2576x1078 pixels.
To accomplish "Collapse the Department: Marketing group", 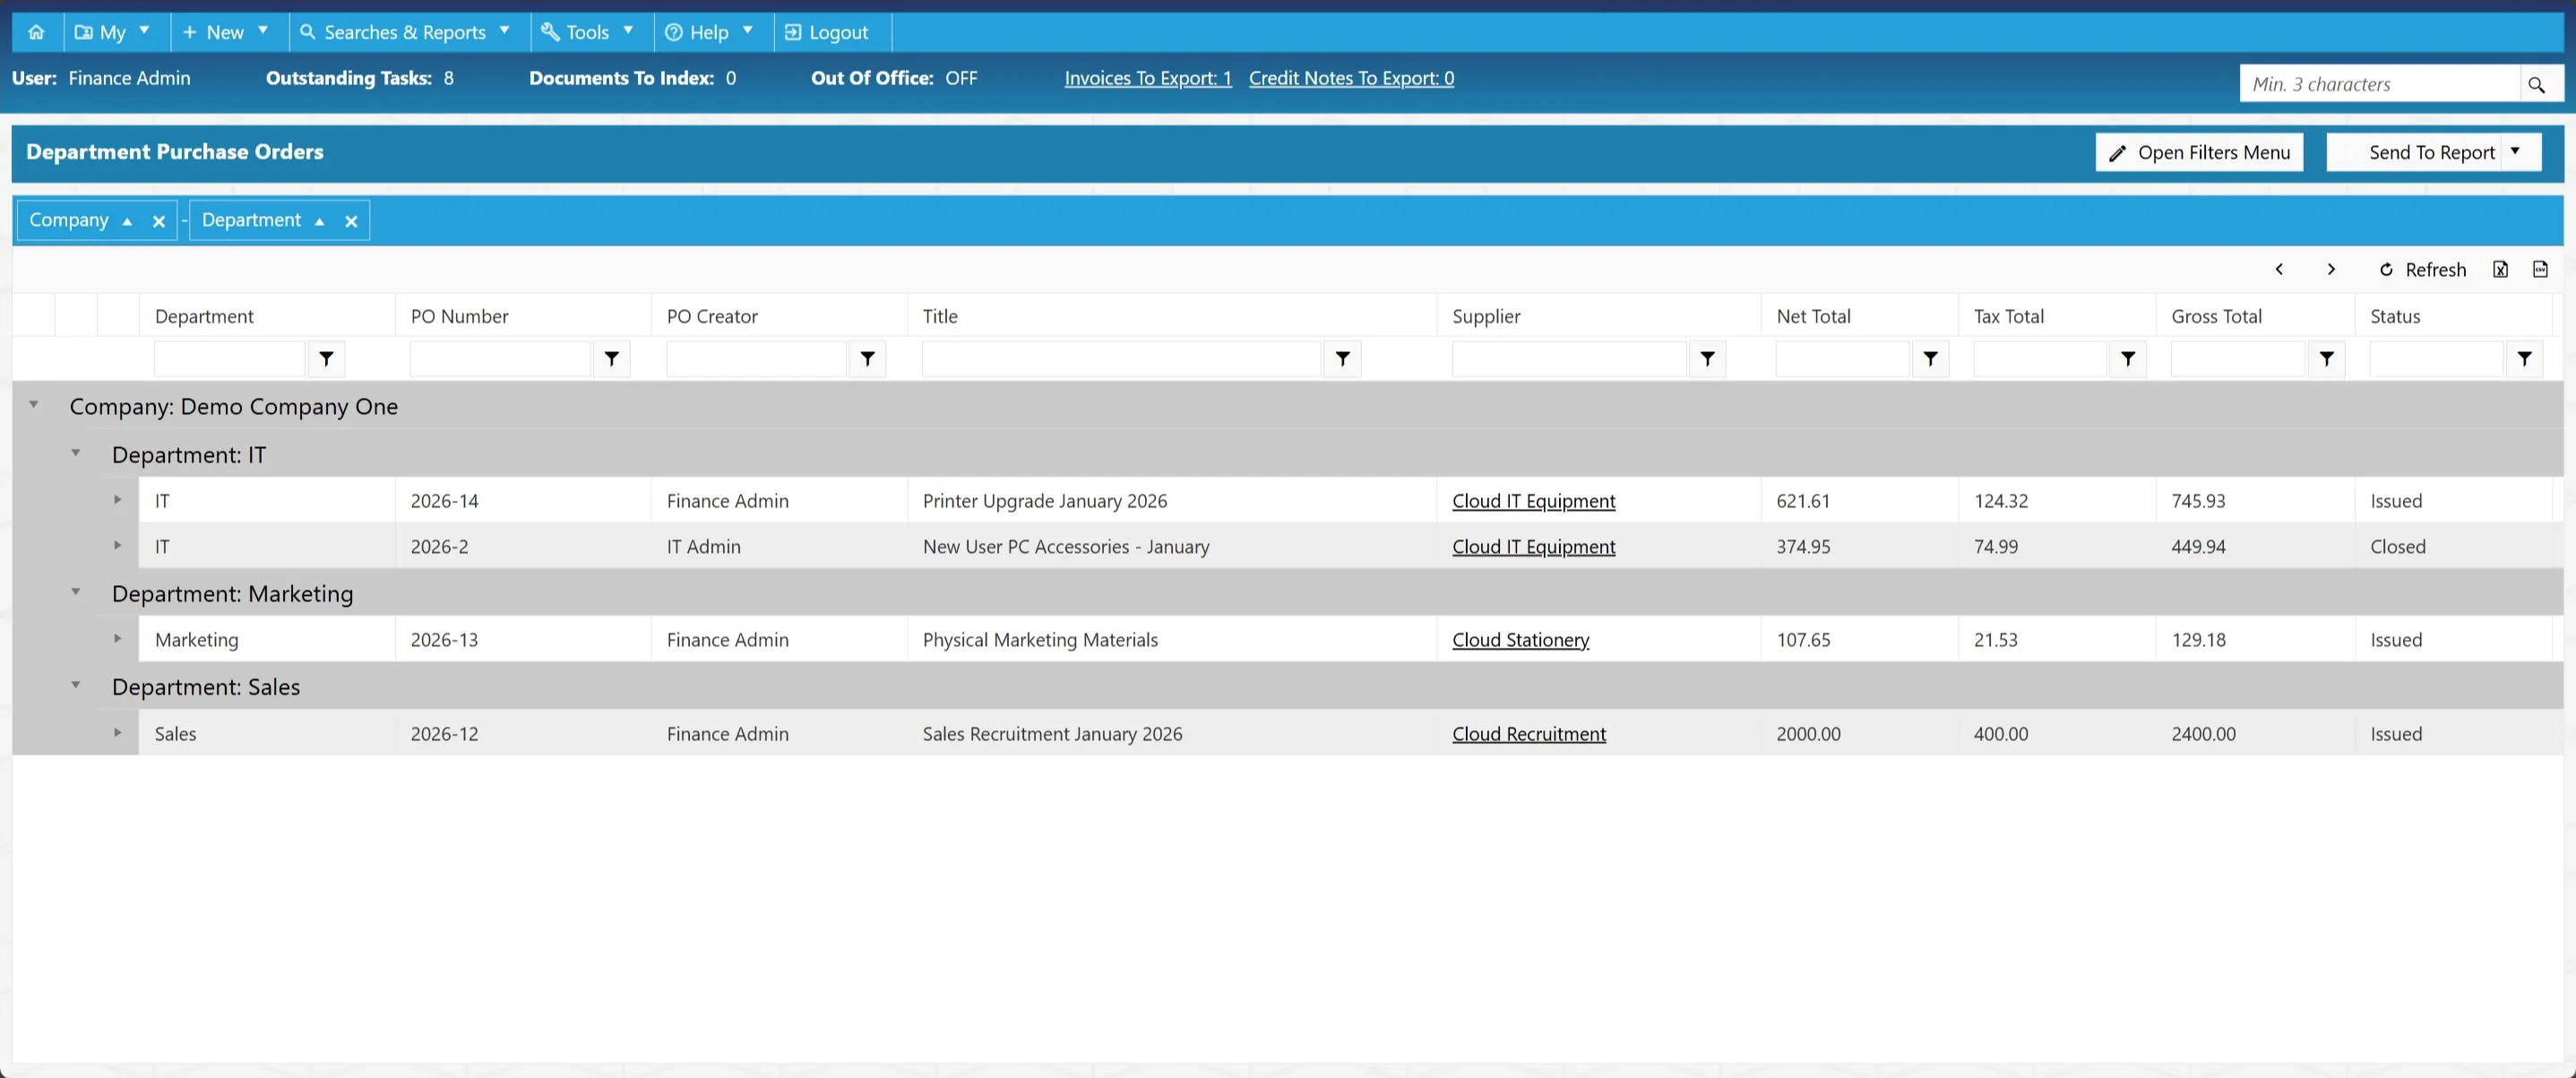I will (x=76, y=592).
